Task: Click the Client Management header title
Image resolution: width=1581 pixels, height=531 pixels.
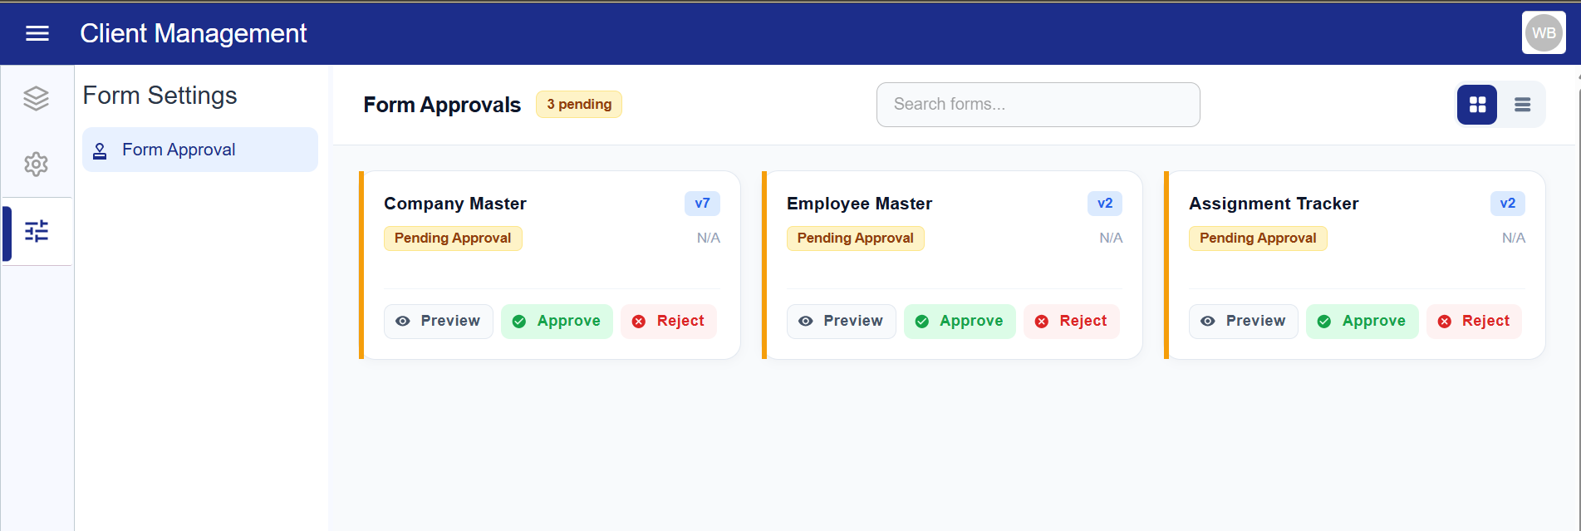Action: 194,33
